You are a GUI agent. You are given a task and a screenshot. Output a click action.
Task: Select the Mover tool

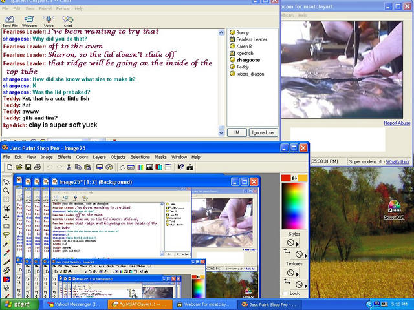6,218
